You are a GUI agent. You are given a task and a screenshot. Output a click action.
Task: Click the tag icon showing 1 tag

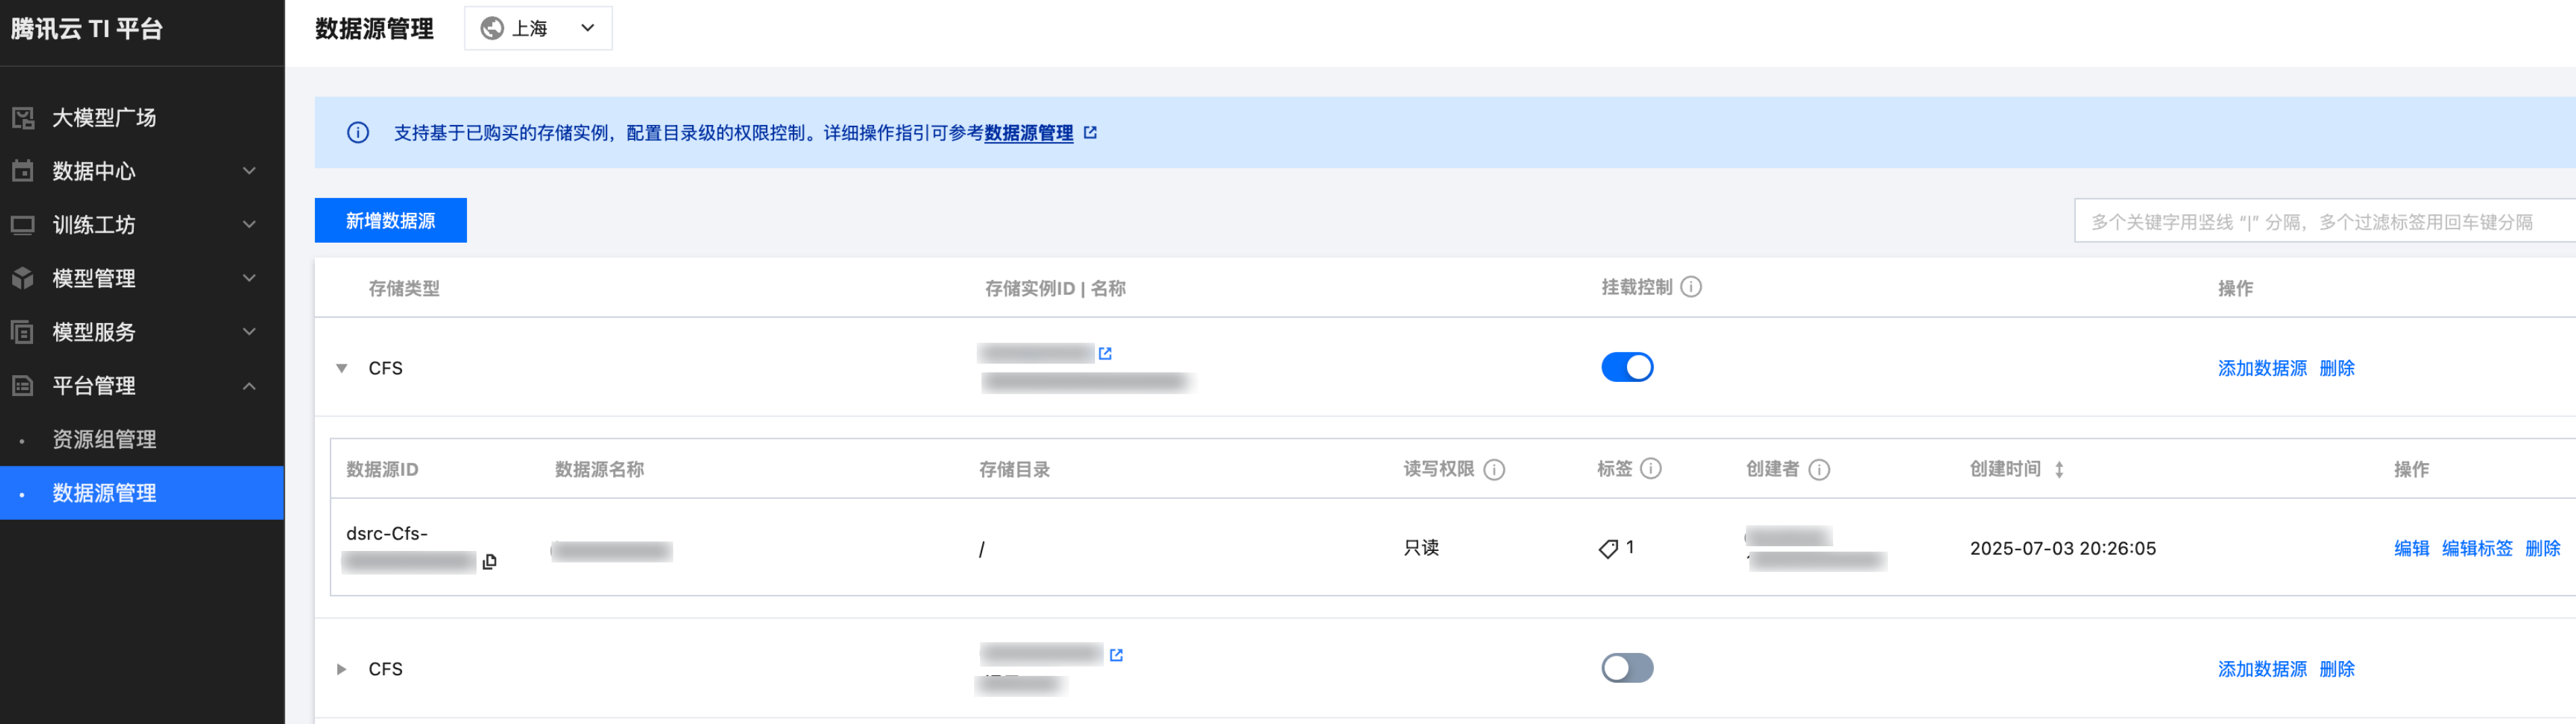[1608, 548]
